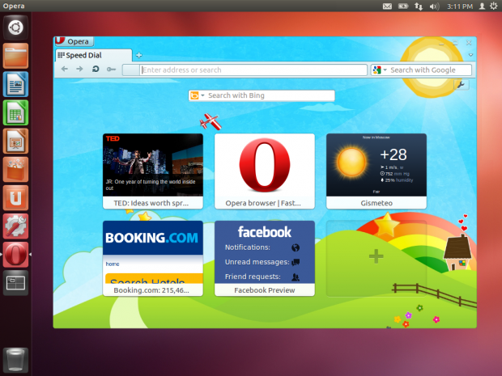Open Google search engine dropdown
Viewport: 502px width, 376px height.
(x=380, y=70)
